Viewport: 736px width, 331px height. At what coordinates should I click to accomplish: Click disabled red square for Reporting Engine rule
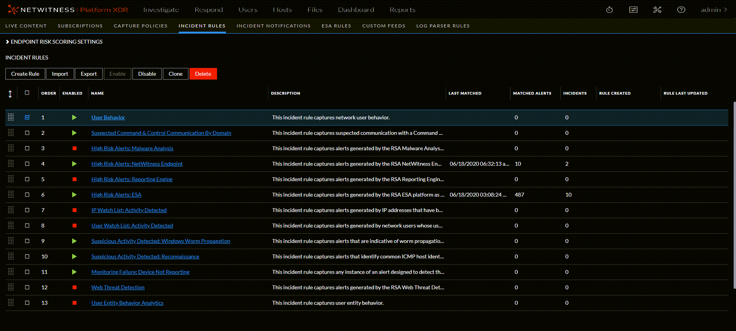click(75, 179)
